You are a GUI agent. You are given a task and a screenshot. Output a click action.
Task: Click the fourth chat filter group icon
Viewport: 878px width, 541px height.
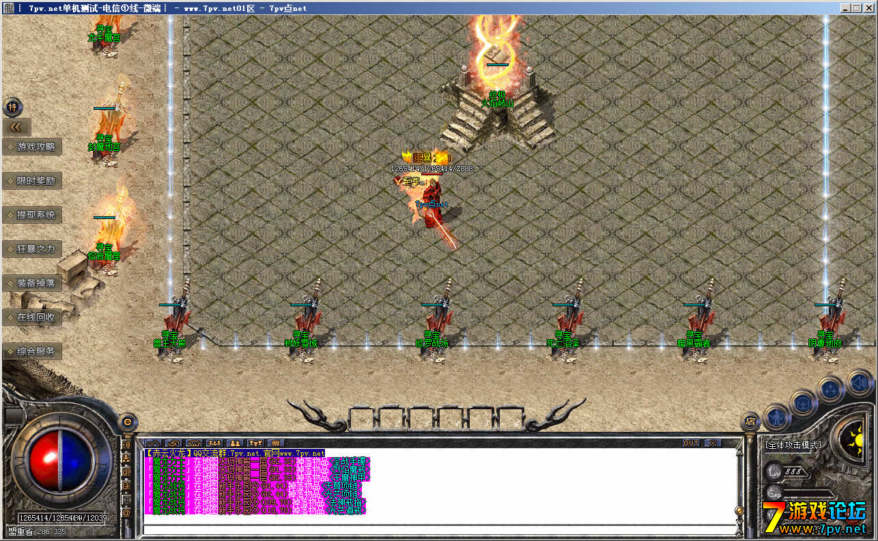pos(214,443)
